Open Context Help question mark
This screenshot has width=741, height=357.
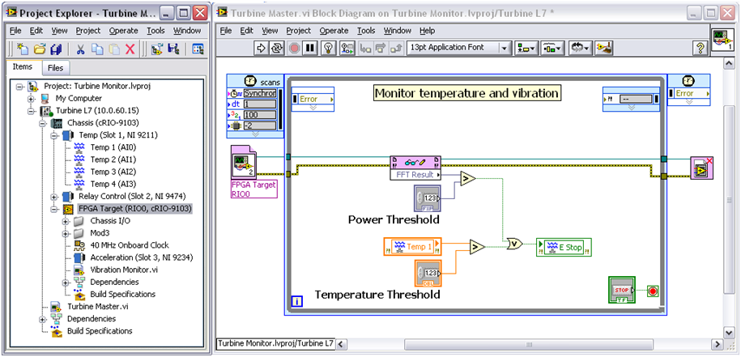[x=700, y=48]
